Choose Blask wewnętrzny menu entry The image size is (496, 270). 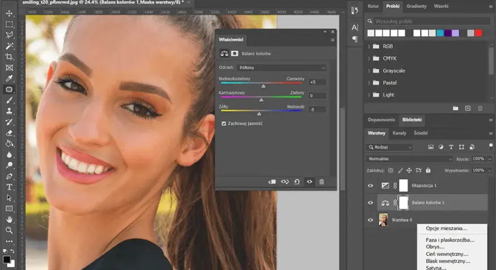[x=448, y=261]
